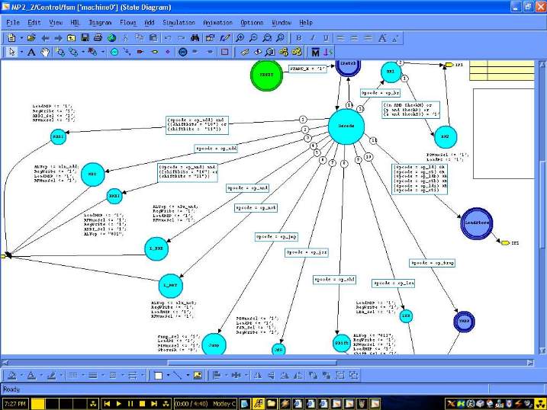547x410 pixels.
Task: Open the Animation menu
Action: click(217, 22)
